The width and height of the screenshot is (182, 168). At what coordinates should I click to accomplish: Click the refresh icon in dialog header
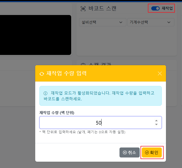[x=42, y=74]
